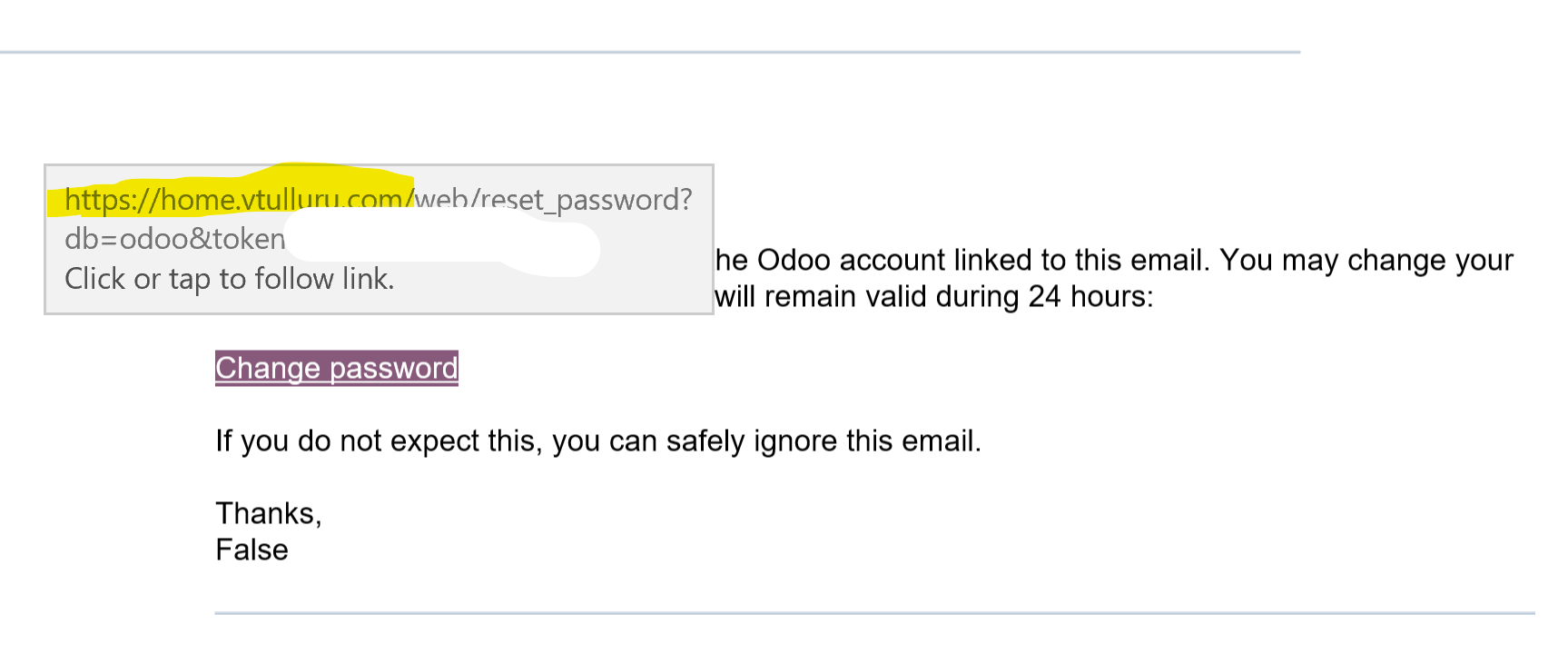Click the horizontal divider line above the email
This screenshot has width=1568, height=654.
click(x=650, y=52)
